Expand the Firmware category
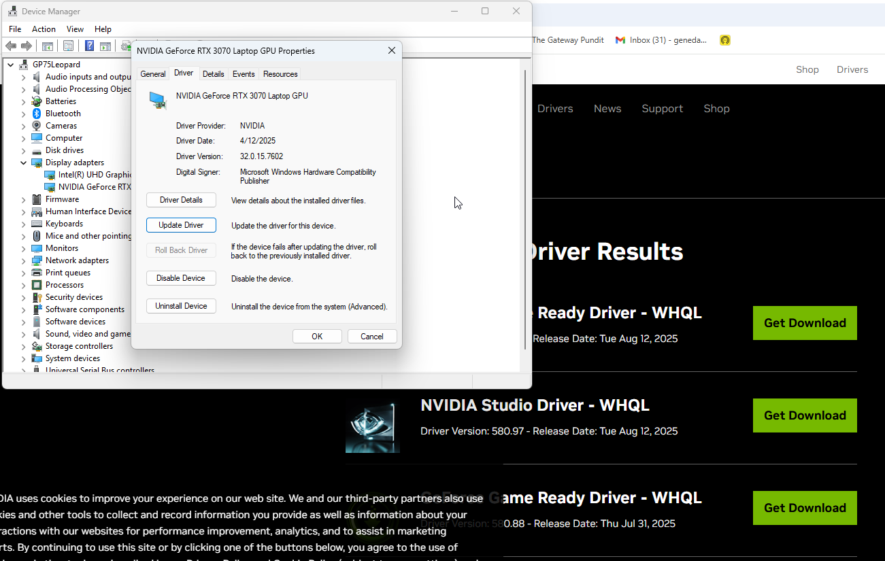Image resolution: width=885 pixels, height=561 pixels. pyautogui.click(x=24, y=199)
